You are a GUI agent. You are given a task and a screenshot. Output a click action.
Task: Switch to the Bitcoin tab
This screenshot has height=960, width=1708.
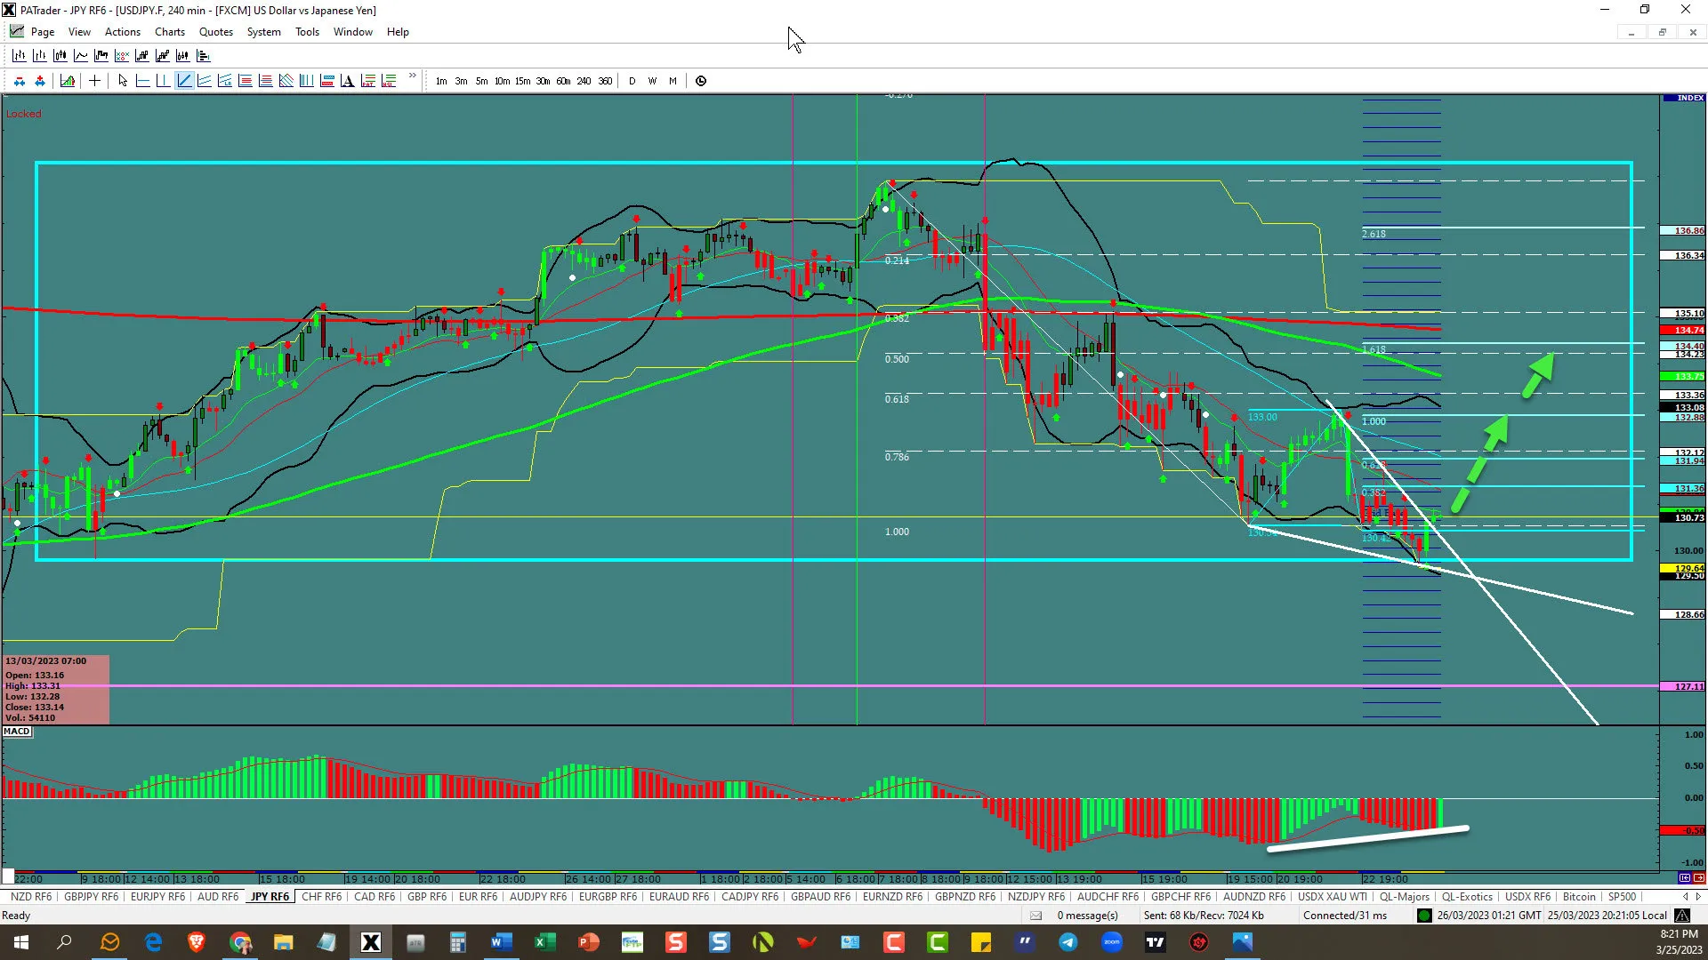[1579, 897]
